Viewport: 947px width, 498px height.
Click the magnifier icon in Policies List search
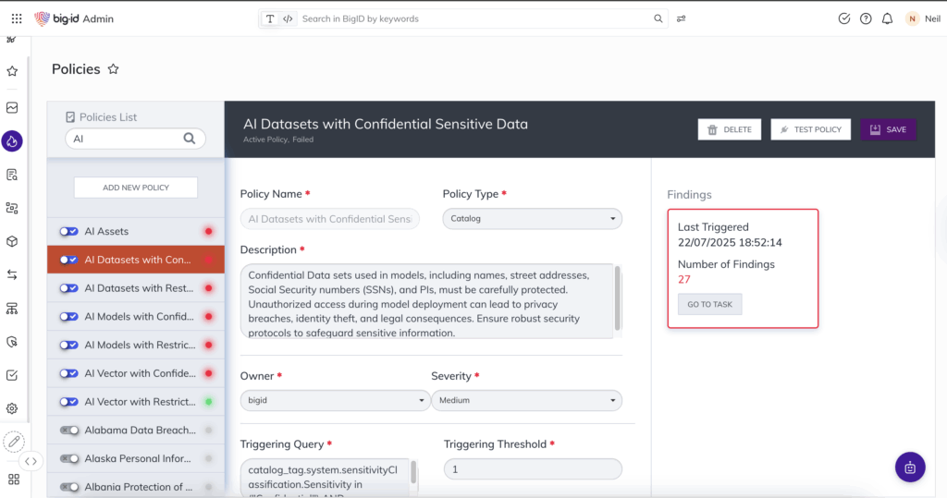pyautogui.click(x=190, y=139)
